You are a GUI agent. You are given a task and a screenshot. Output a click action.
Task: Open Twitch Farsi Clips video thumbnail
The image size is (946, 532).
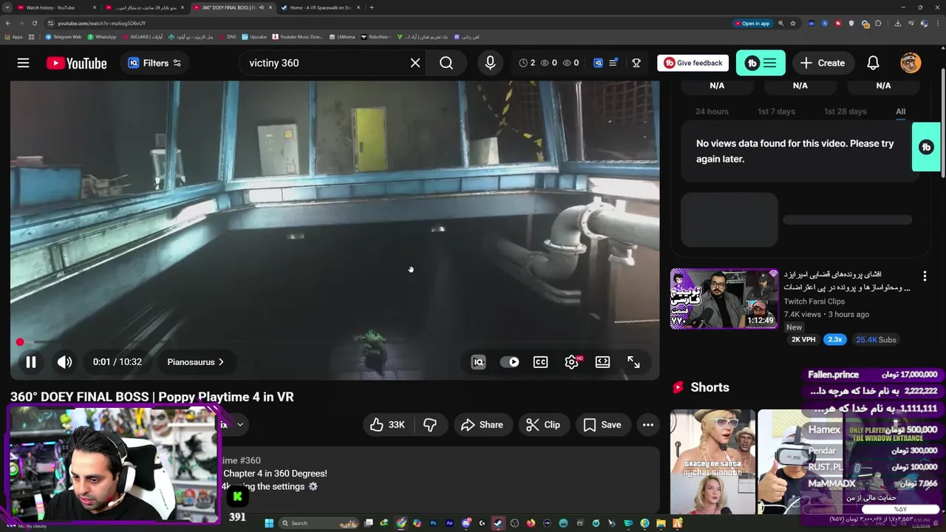(x=724, y=299)
